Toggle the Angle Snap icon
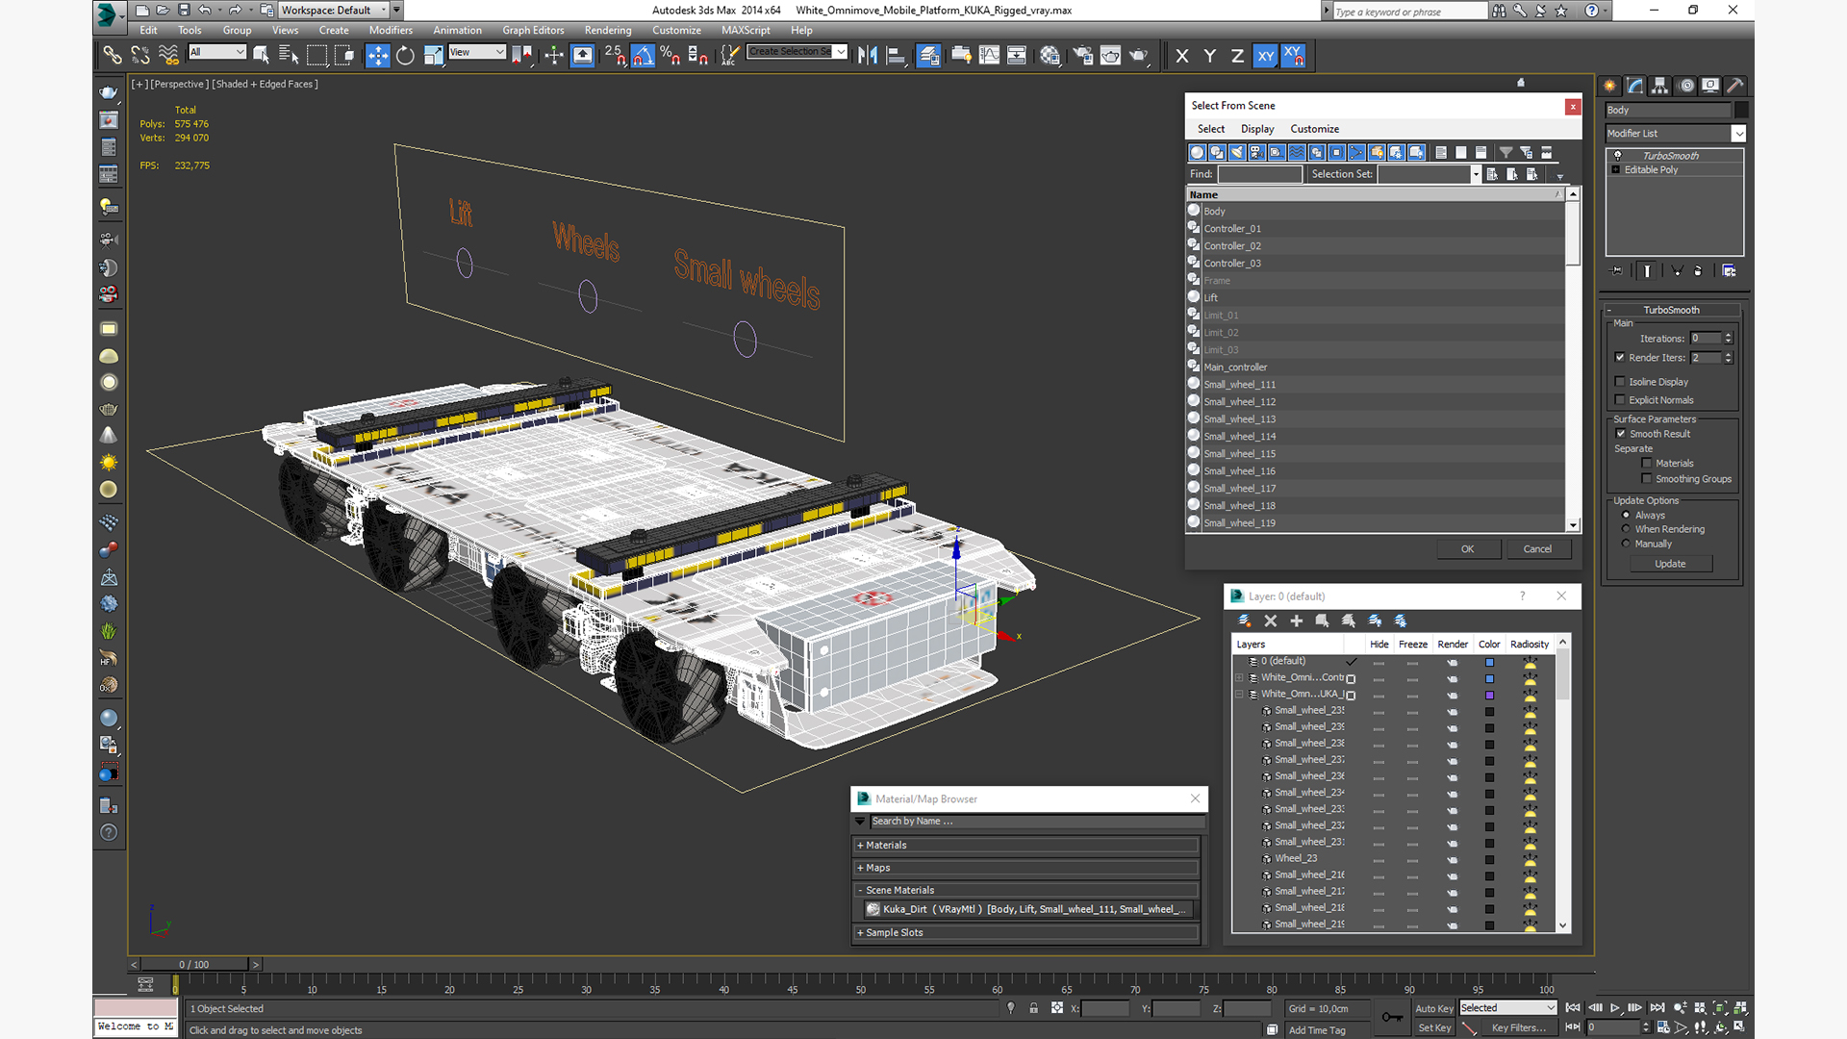This screenshot has width=1847, height=1039. click(x=643, y=56)
